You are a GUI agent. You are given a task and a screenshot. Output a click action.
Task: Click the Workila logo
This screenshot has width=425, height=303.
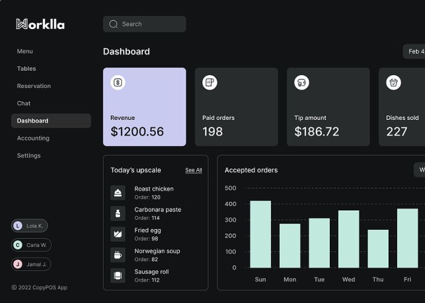(x=41, y=24)
